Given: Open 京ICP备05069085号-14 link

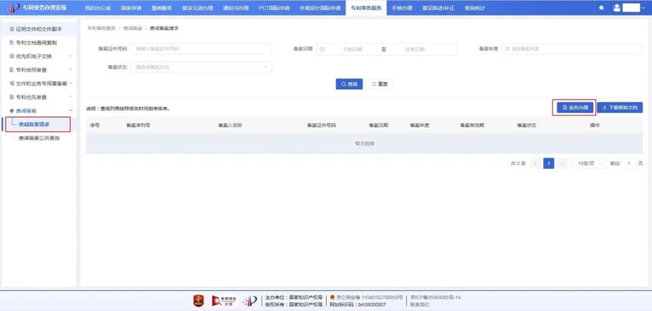Looking at the screenshot, I should (435, 297).
